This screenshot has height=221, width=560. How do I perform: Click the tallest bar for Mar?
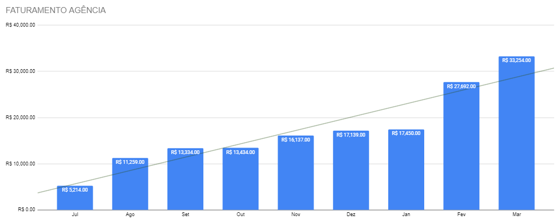[516, 136]
